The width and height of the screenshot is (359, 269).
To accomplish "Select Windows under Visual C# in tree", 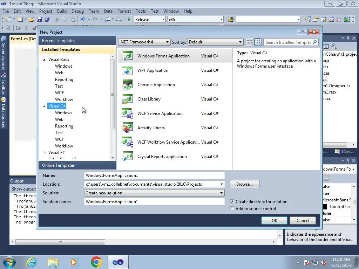I will pyautogui.click(x=63, y=113).
